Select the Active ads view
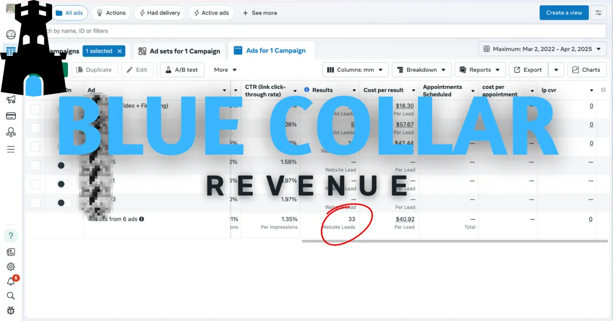 coord(211,13)
